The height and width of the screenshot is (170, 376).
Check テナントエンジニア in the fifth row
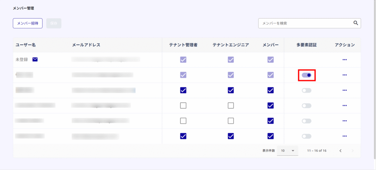(231, 121)
